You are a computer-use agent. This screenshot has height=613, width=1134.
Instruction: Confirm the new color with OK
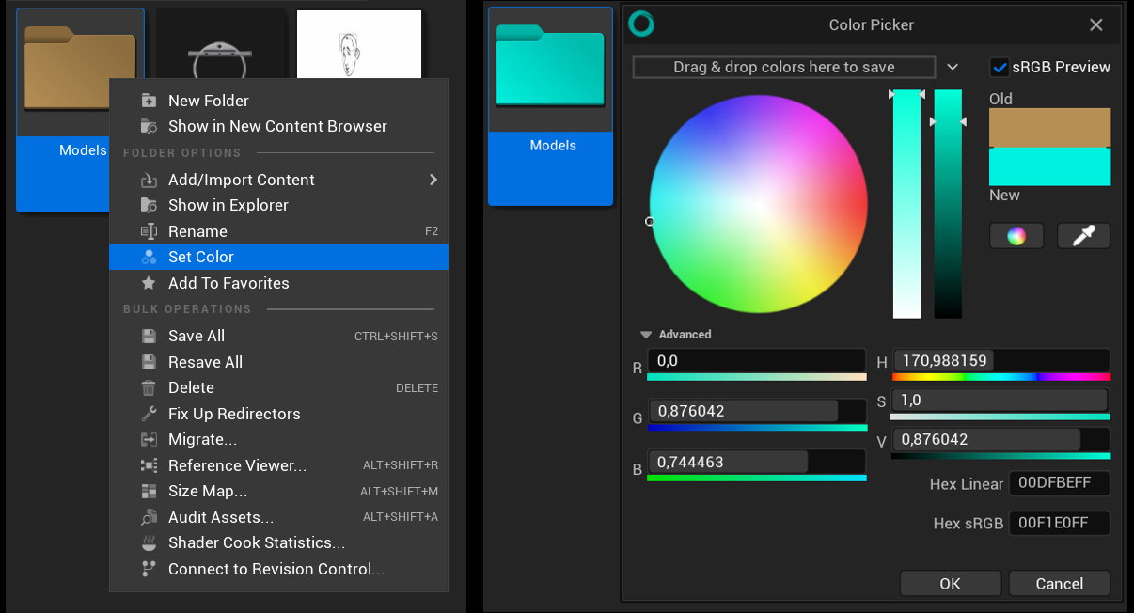[x=950, y=583]
